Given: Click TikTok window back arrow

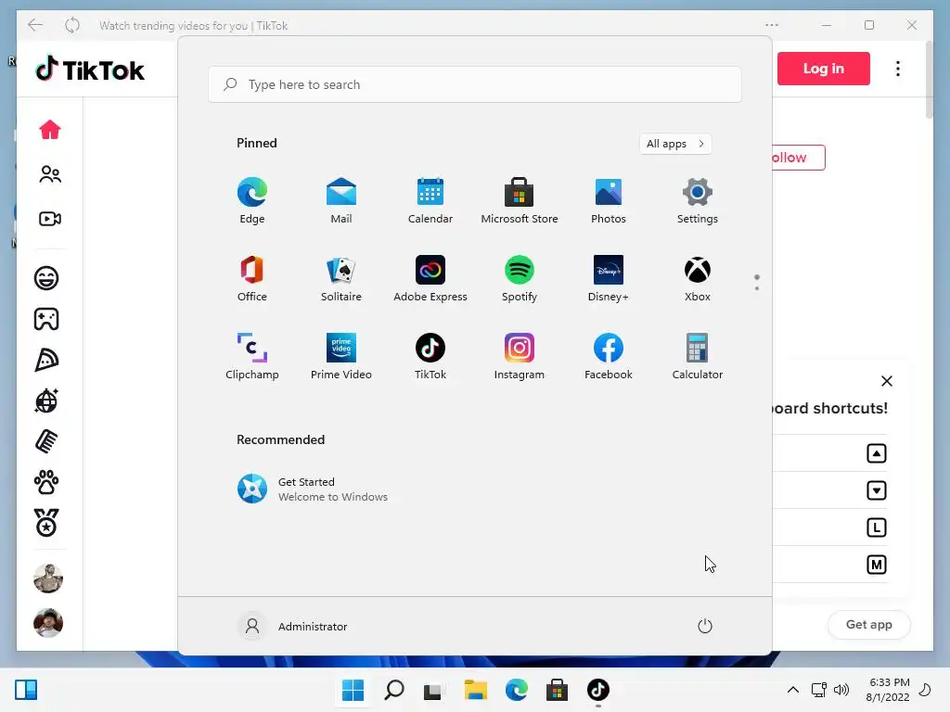Looking at the screenshot, I should (35, 25).
